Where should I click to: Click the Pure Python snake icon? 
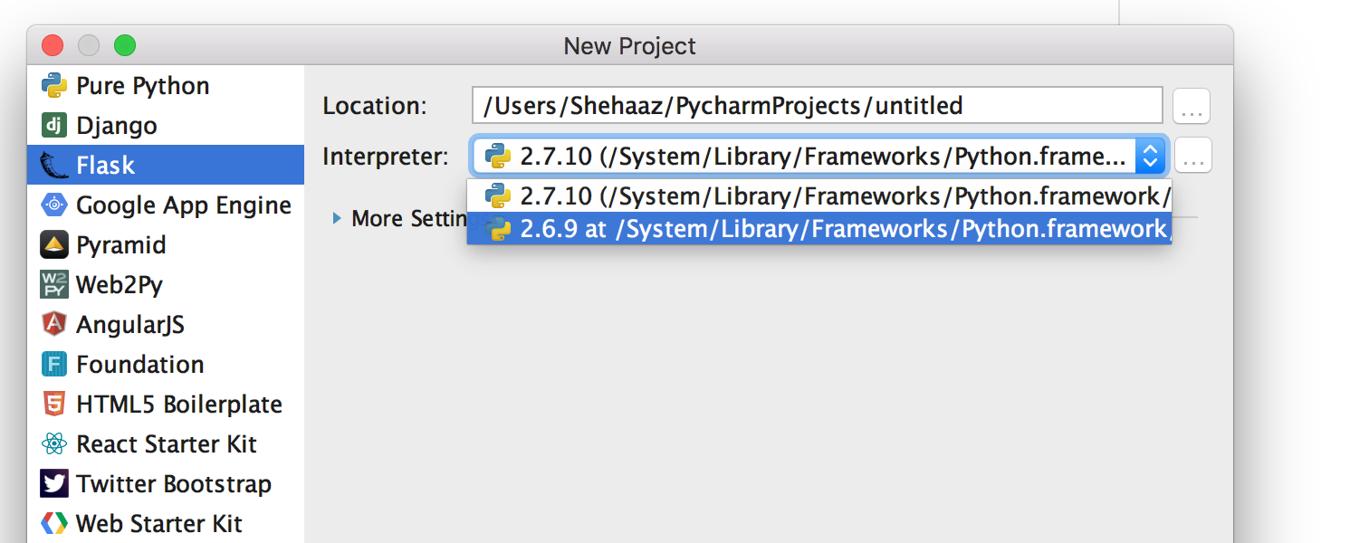tap(54, 86)
